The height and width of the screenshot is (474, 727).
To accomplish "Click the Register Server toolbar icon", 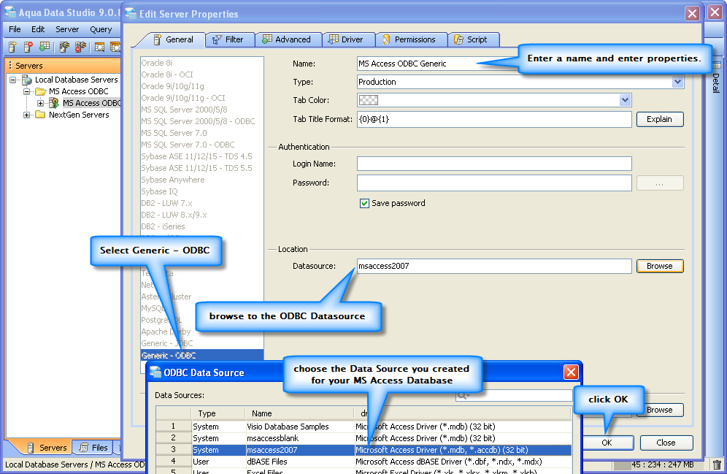I will (x=12, y=47).
